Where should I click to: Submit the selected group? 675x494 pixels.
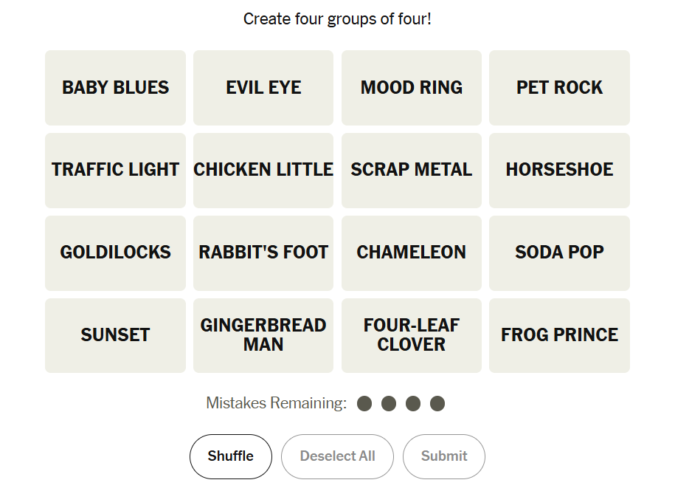[x=443, y=456]
